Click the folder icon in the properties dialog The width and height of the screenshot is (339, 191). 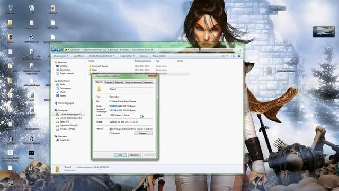[99, 89]
